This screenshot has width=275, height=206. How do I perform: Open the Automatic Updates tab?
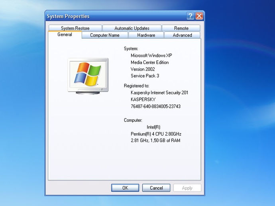[x=132, y=28]
